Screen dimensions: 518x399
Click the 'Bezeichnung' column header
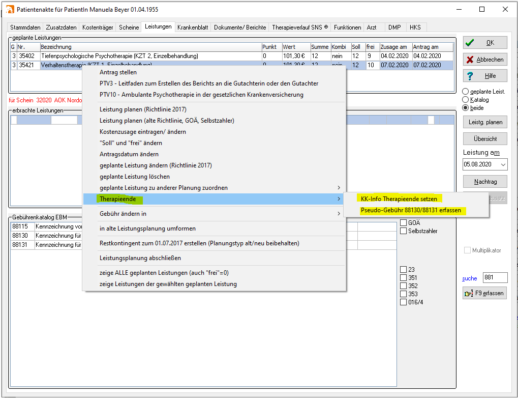click(150, 47)
